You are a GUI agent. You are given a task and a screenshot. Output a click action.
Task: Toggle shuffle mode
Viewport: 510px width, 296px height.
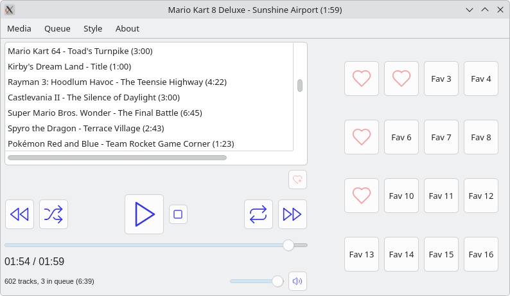[x=53, y=214]
